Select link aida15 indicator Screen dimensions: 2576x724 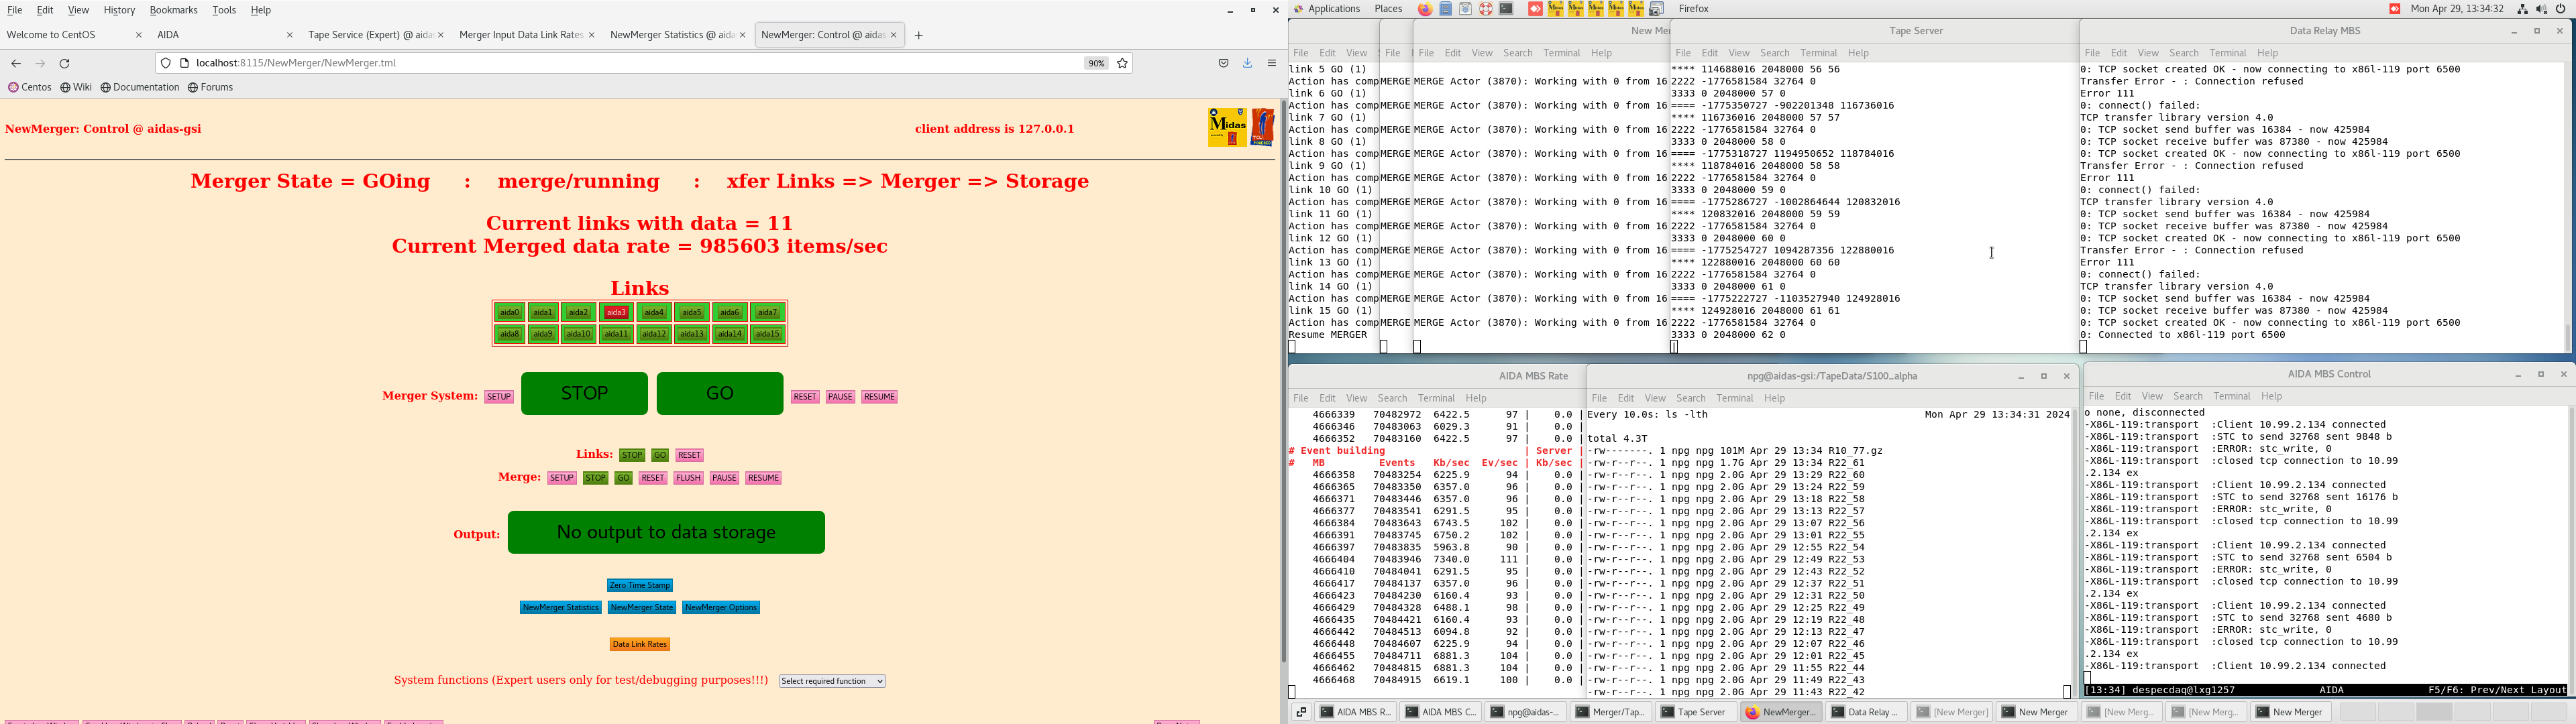click(767, 334)
